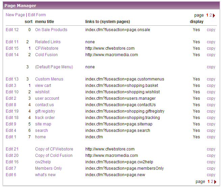This screenshot has width=223, height=189.
Task: Copy the home row
Action: coord(211,137)
